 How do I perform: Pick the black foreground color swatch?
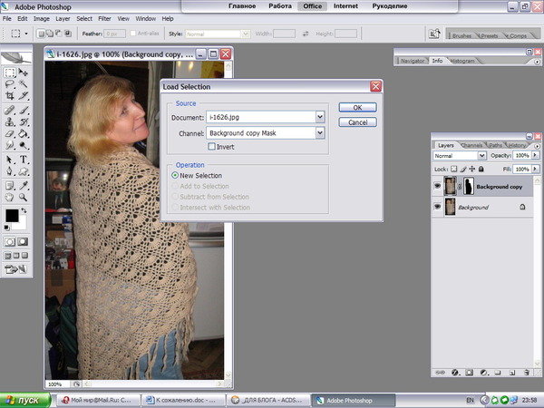tap(11, 215)
